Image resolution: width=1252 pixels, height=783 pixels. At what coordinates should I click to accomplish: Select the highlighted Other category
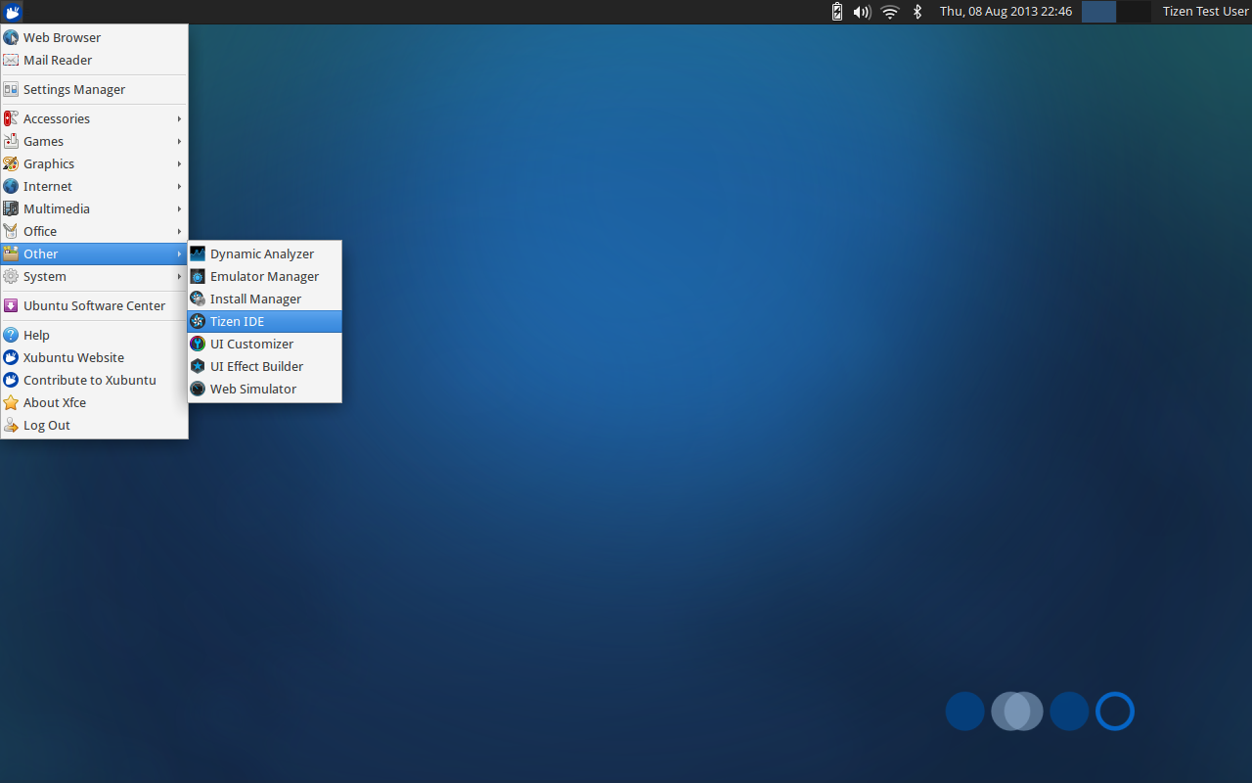(94, 253)
